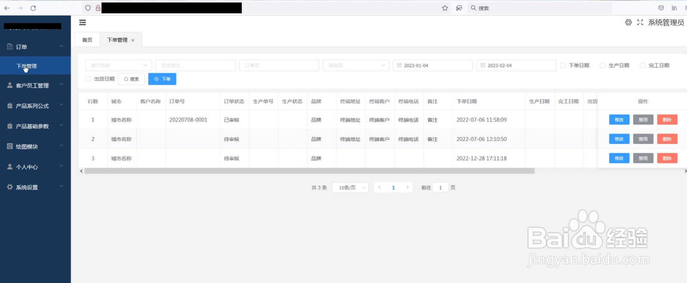Click the browser forward arrow
The image size is (687, 283).
pyautogui.click(x=20, y=8)
